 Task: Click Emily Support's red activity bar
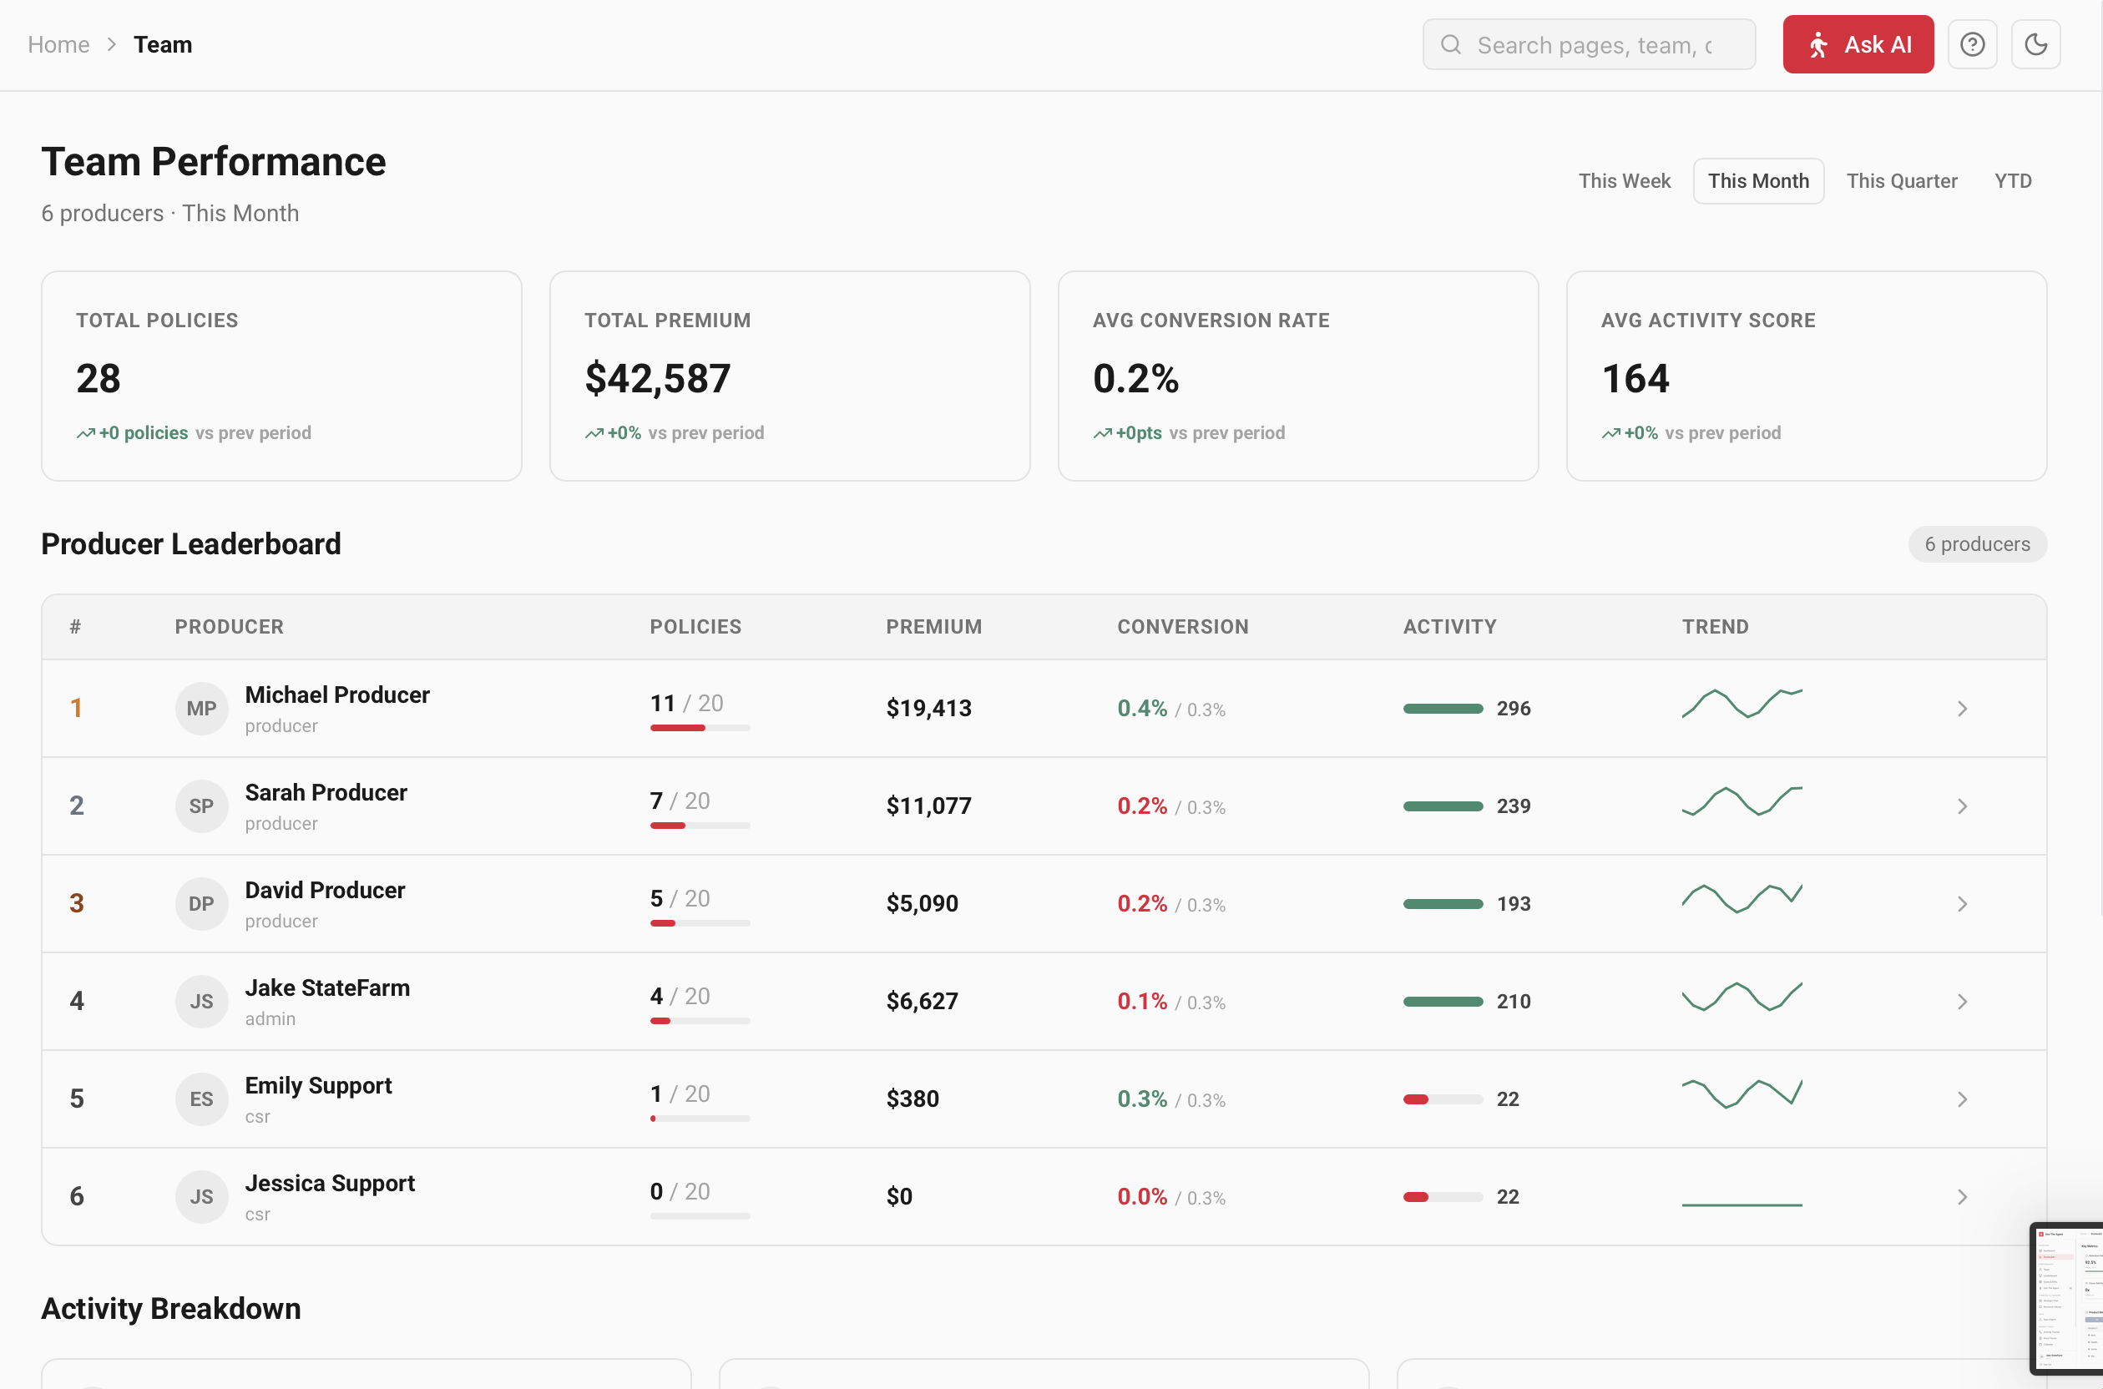[1442, 1099]
